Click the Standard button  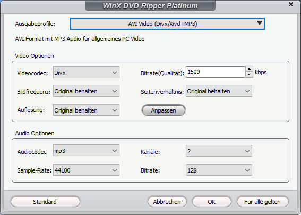pos(45,202)
